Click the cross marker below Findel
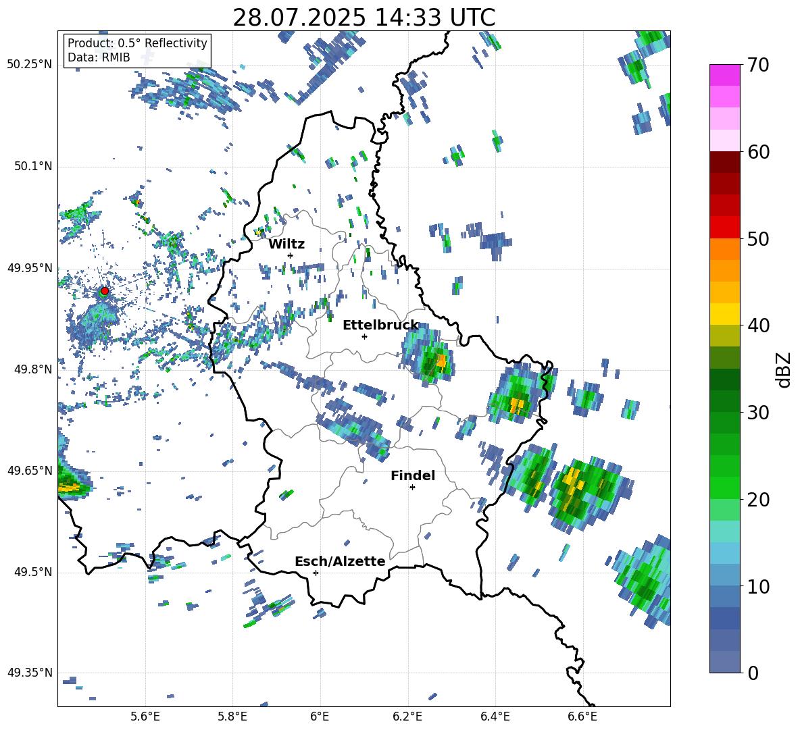 (412, 488)
